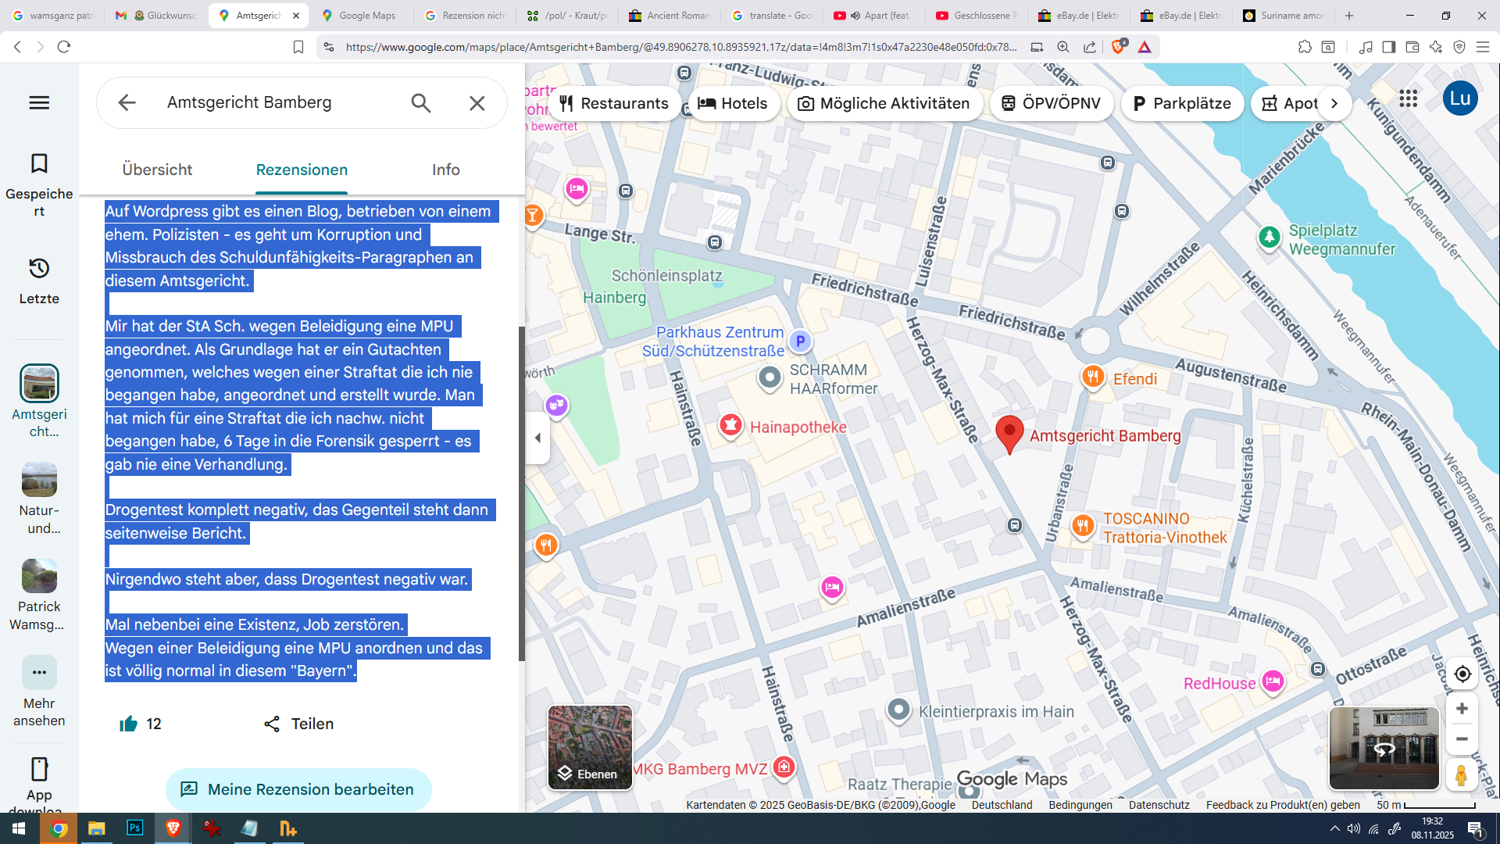The height and width of the screenshot is (844, 1500).
Task: Open the Google apps grid
Action: pos(1408,98)
